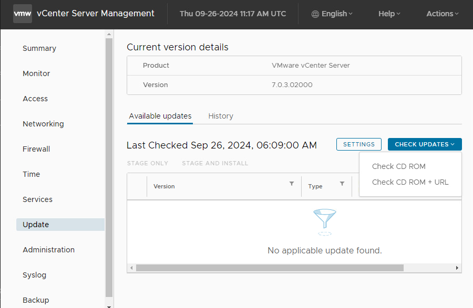Image resolution: width=473 pixels, height=308 pixels.
Task: Select Check CD ROM option
Action: [399, 166]
